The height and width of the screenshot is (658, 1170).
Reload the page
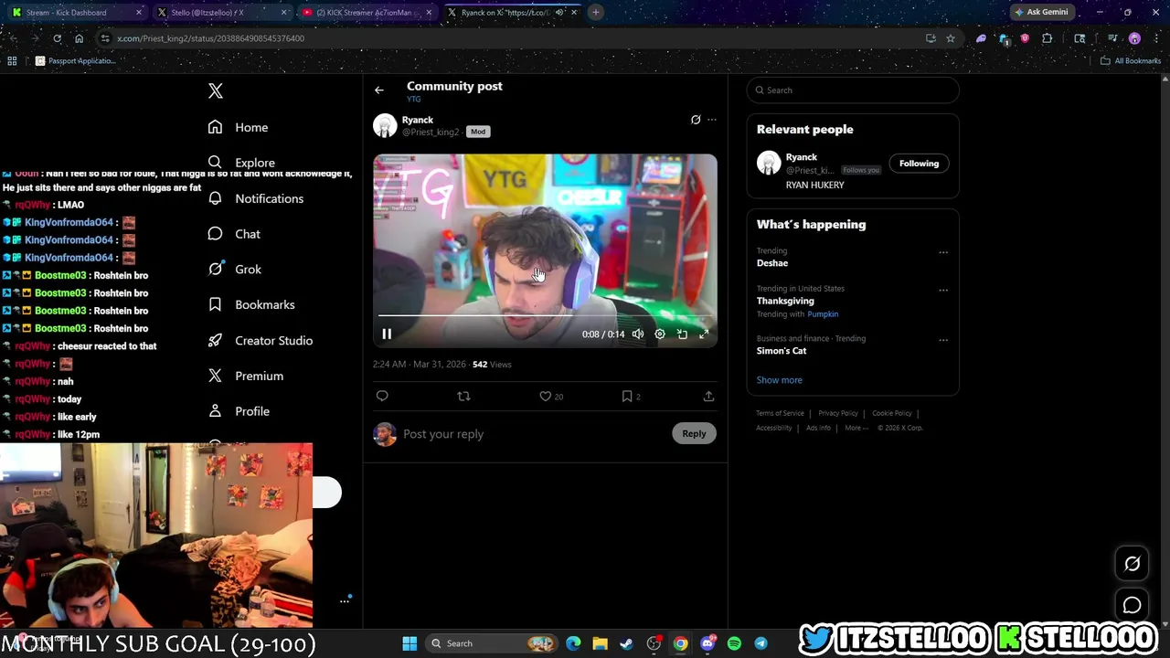tap(57, 38)
